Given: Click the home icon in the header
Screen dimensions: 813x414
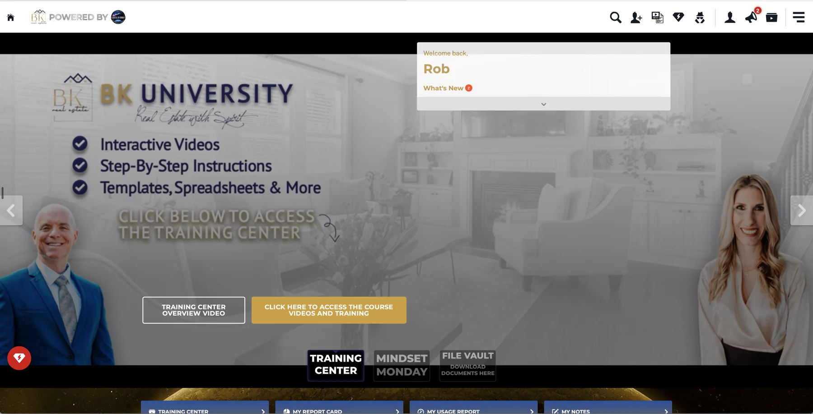Looking at the screenshot, I should 11,18.
